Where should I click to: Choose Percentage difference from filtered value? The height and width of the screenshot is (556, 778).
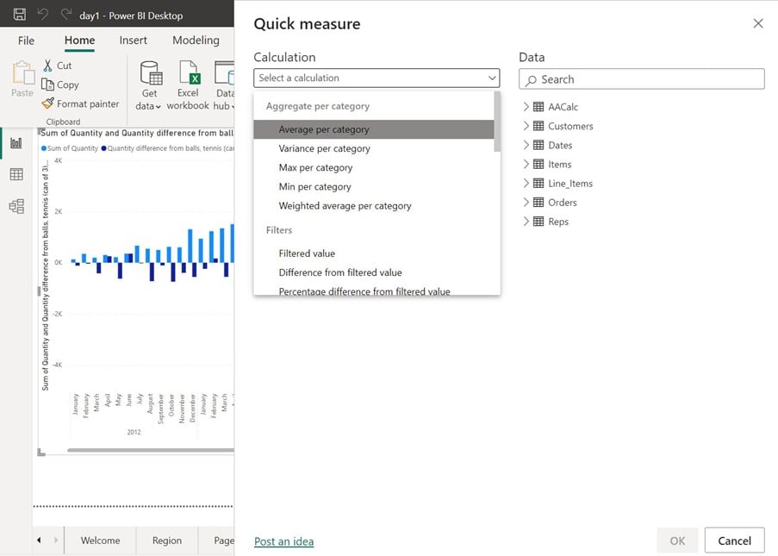click(374, 290)
